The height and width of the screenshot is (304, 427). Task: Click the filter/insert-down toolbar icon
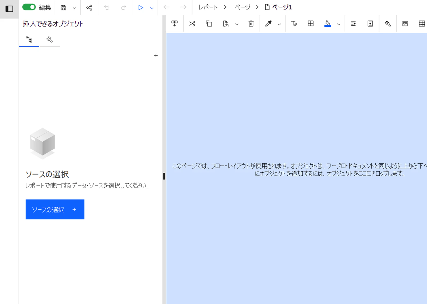tap(175, 24)
